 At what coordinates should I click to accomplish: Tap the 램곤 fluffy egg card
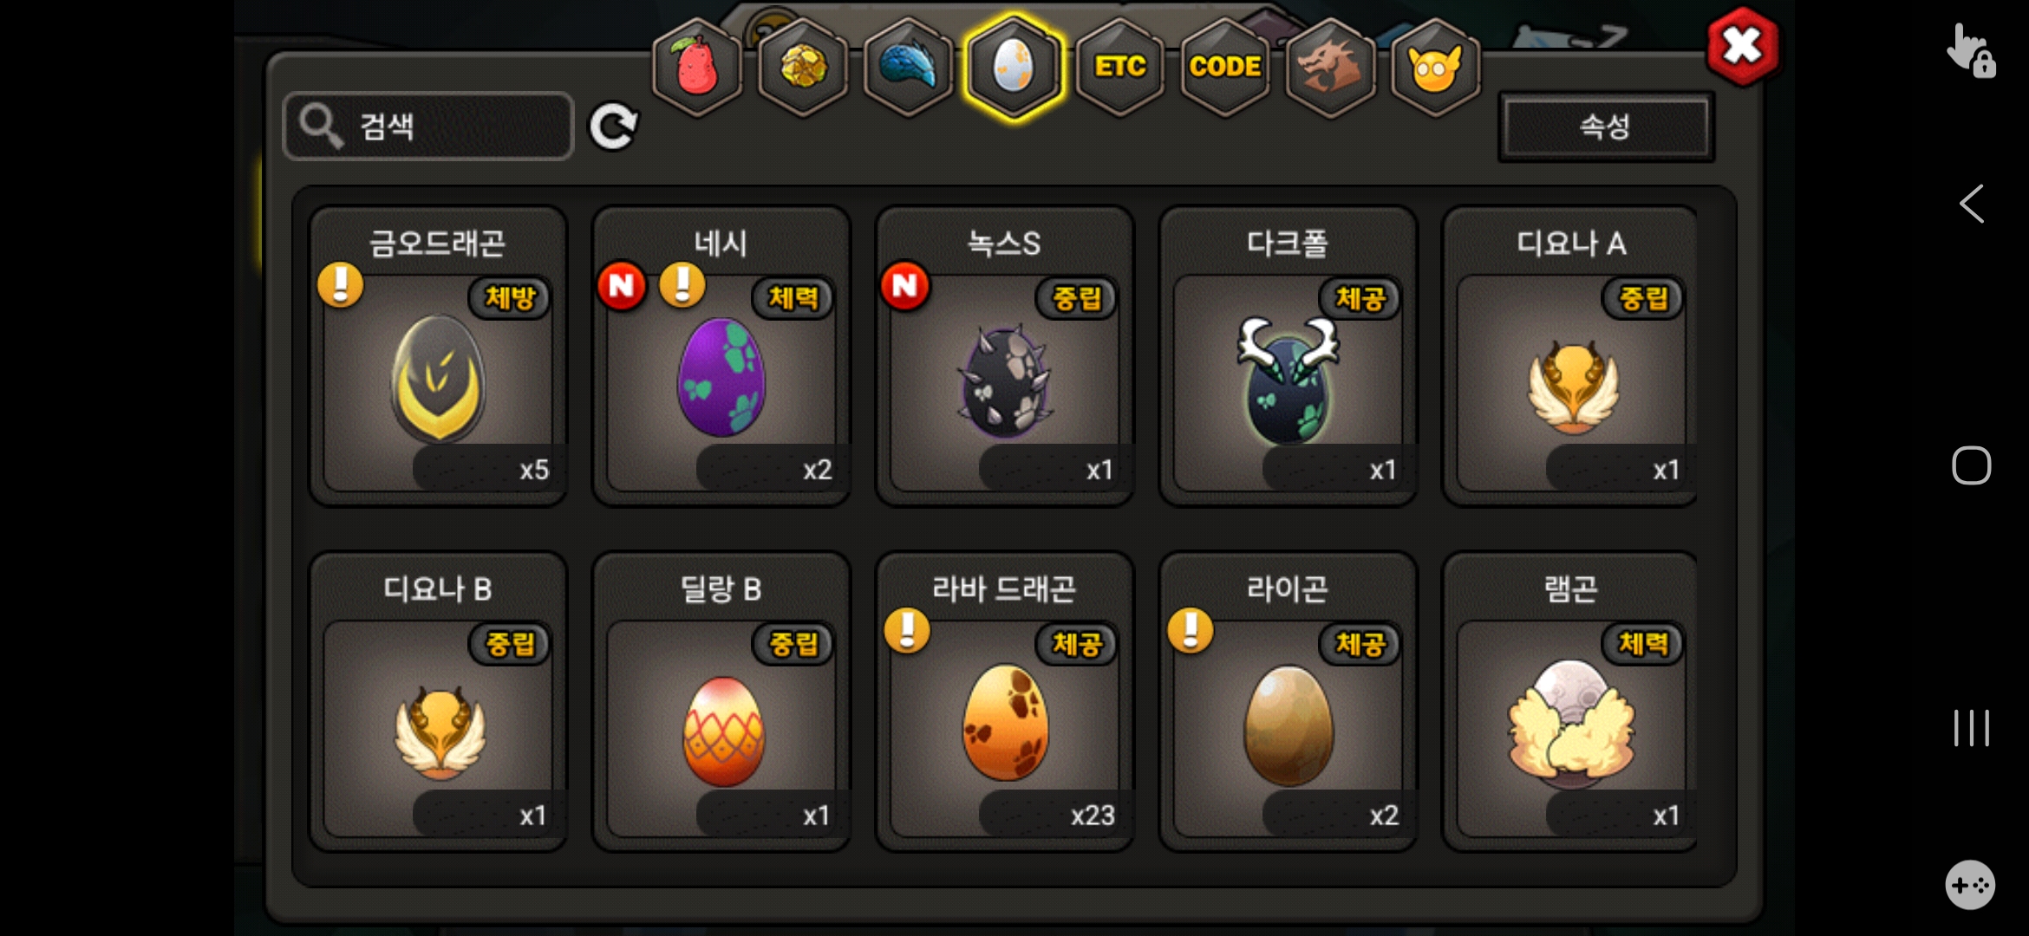[1570, 702]
